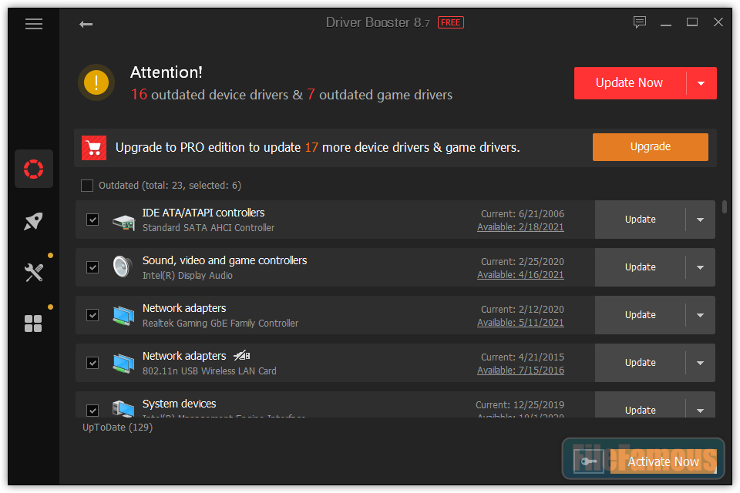
Task: Click the yellow attention warning icon
Action: (96, 82)
